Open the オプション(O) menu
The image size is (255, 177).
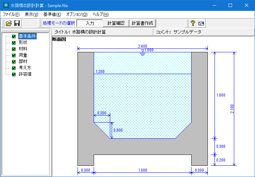[x=77, y=14]
